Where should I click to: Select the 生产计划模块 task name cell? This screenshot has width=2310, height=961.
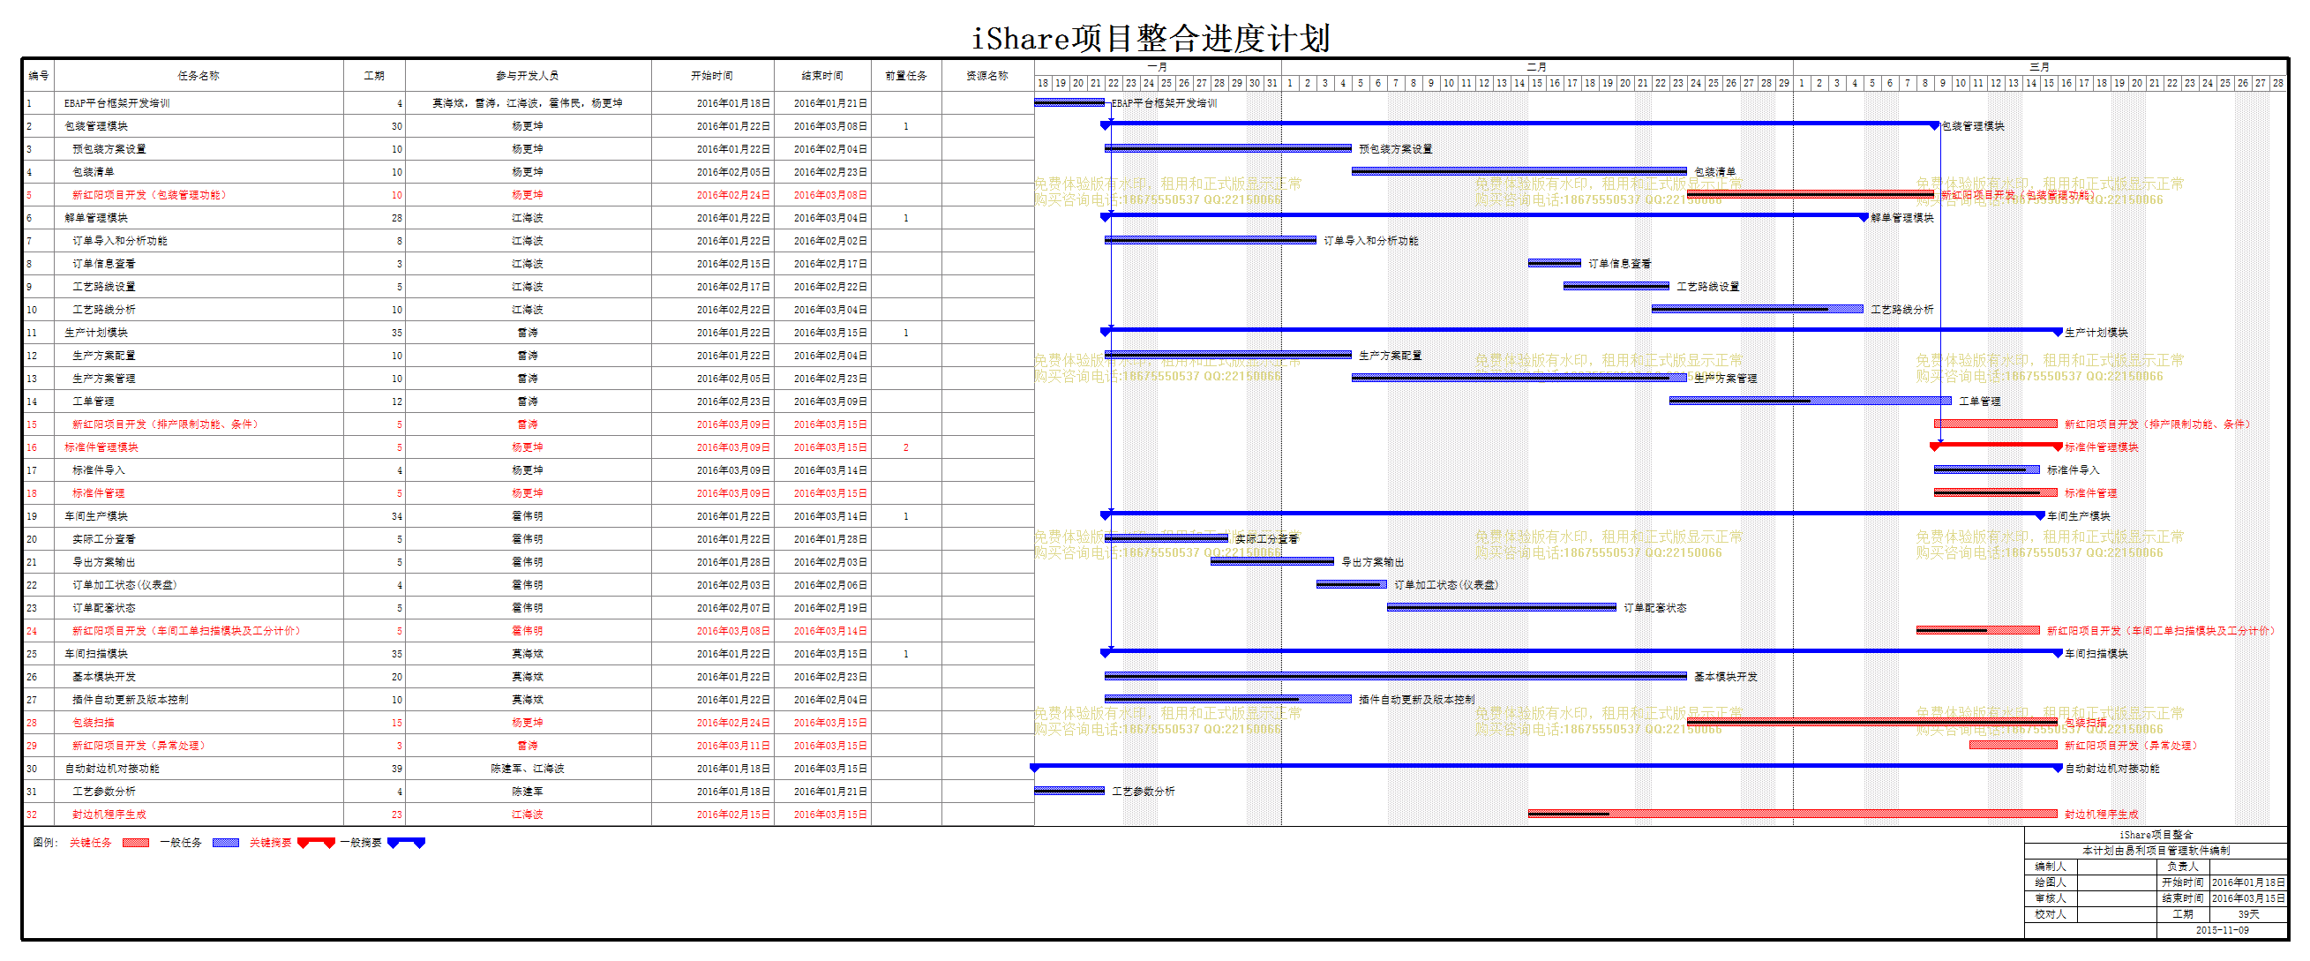(x=199, y=333)
